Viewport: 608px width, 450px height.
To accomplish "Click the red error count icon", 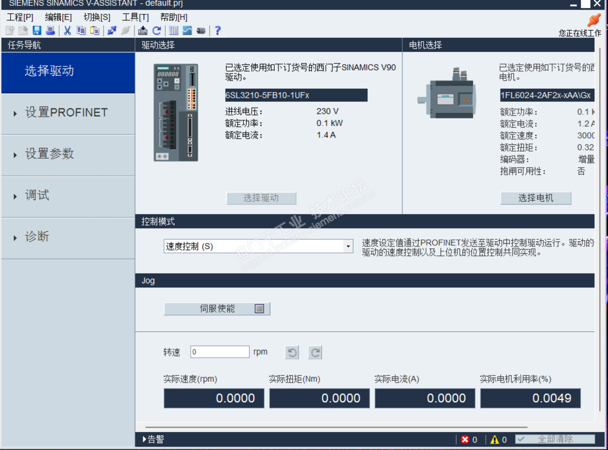I will [465, 439].
